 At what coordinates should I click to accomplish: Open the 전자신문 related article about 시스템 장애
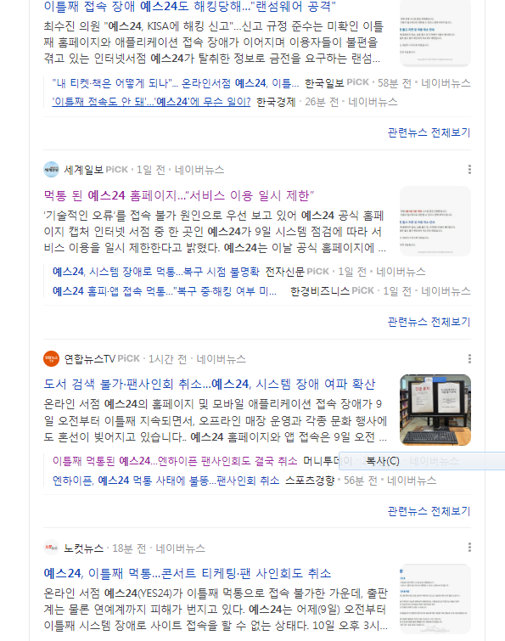pos(155,272)
